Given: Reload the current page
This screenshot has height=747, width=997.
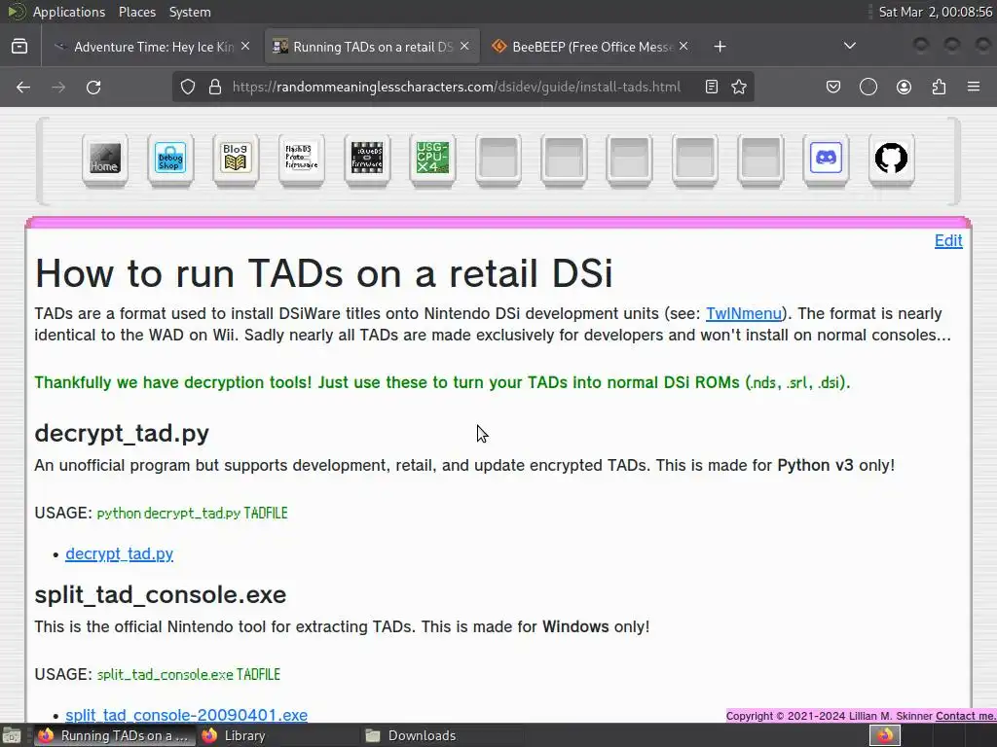Looking at the screenshot, I should (x=93, y=87).
